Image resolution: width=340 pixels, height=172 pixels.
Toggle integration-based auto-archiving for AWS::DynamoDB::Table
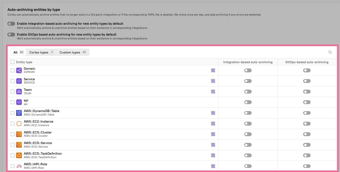tap(248, 113)
